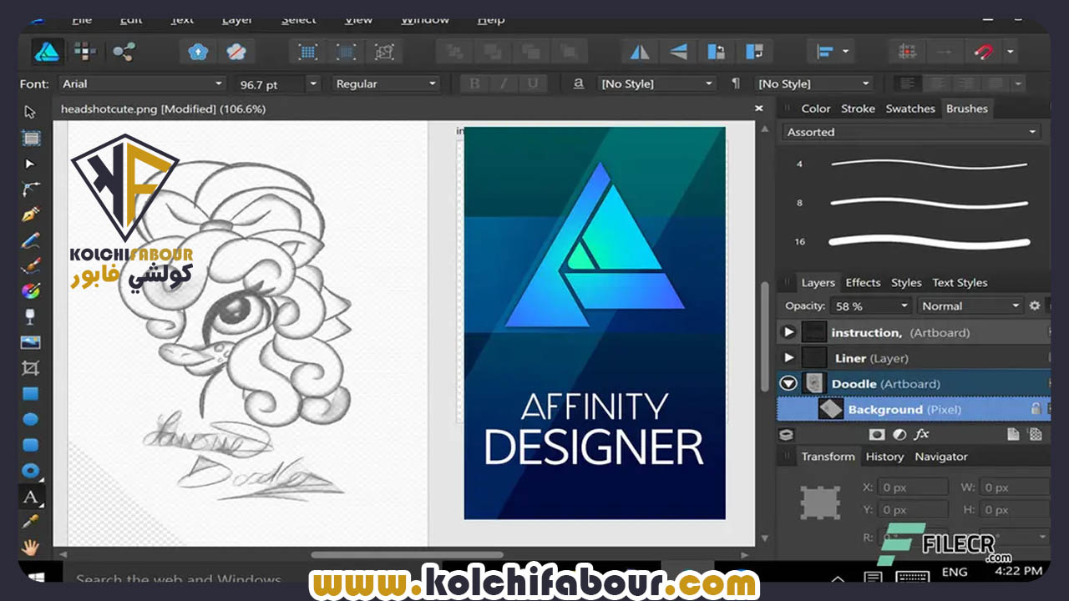
Task: Switch to the Effects tab
Action: 863,282
